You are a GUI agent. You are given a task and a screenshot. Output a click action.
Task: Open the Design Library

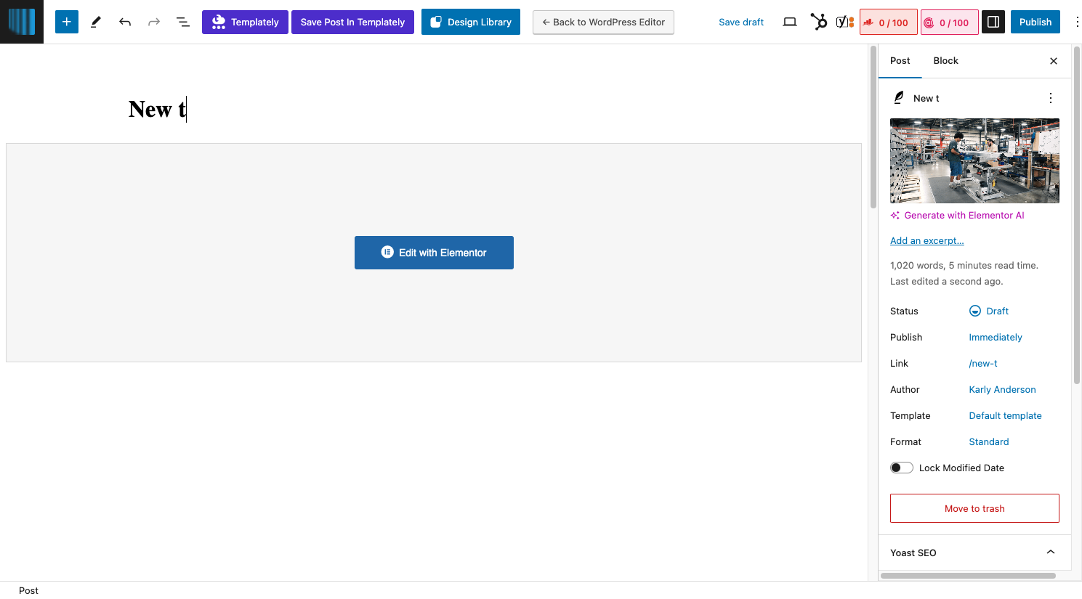pyautogui.click(x=471, y=22)
